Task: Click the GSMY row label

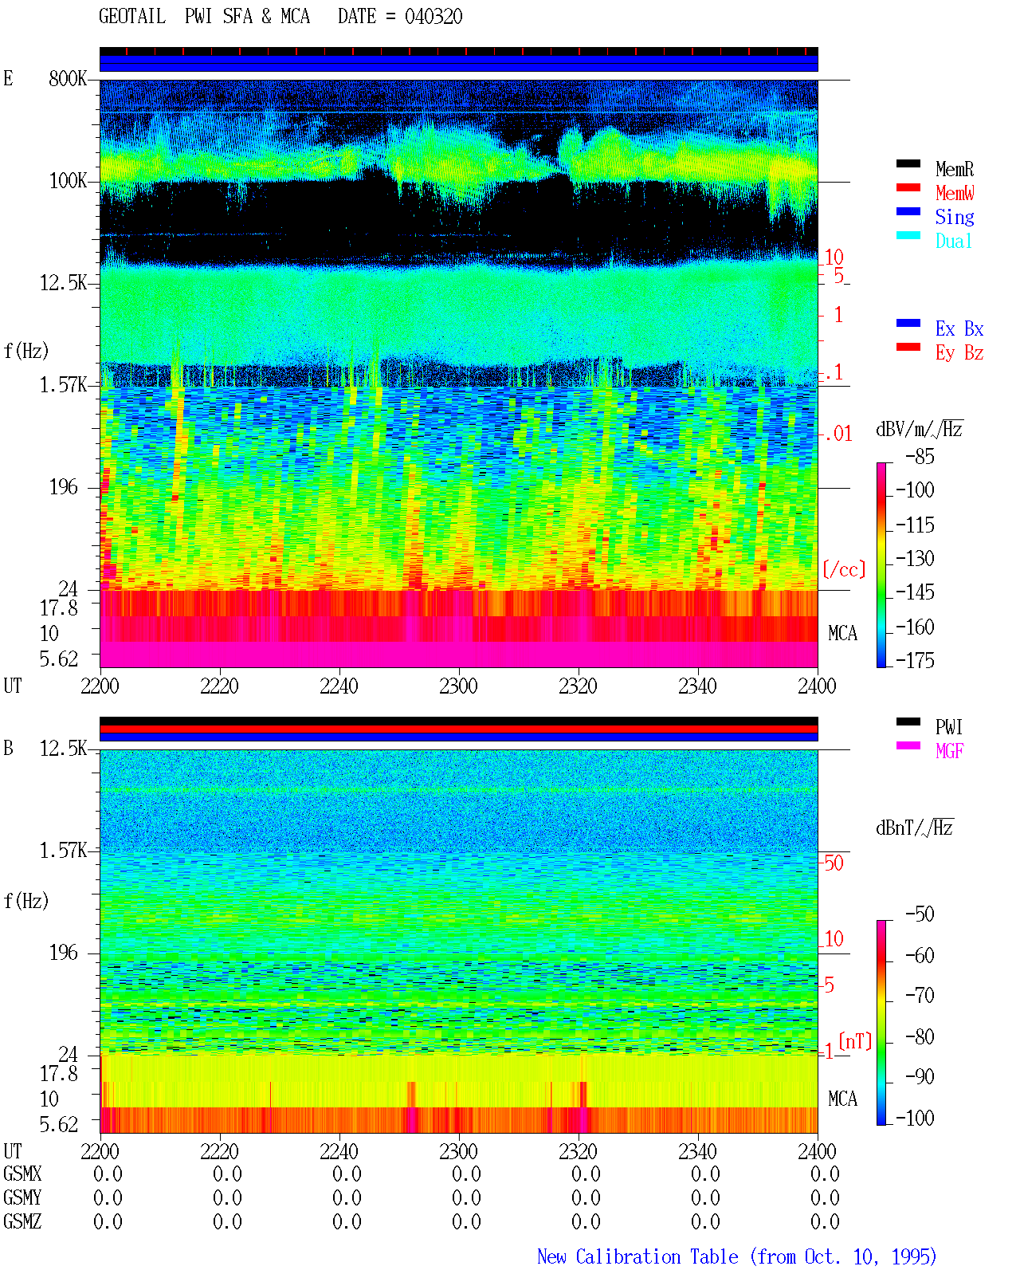Action: pos(22,1198)
